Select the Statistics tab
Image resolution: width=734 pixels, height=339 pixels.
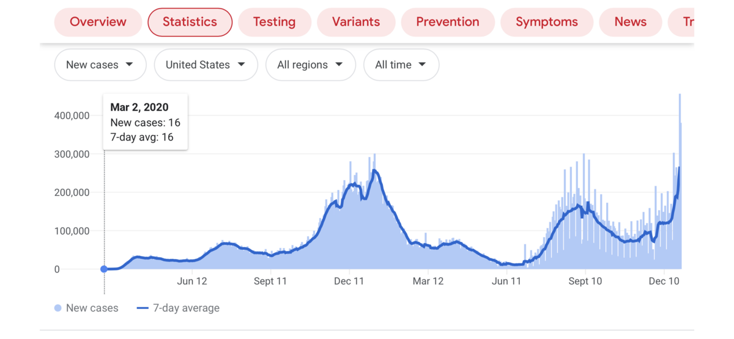(x=190, y=22)
